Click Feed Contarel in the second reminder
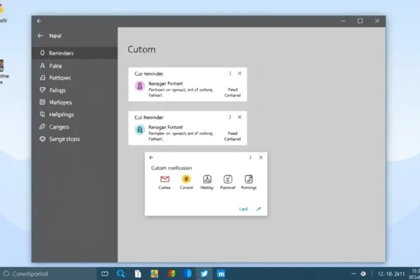Screen dimensions: 420x280 pos(232,136)
